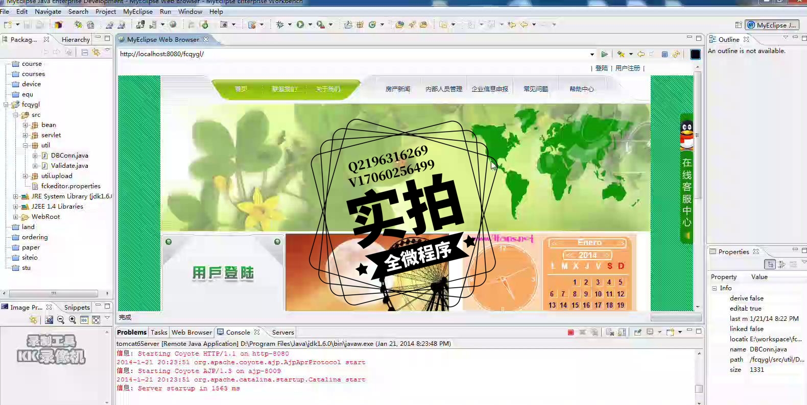Select the ordering project
The image size is (807, 405).
(x=35, y=237)
